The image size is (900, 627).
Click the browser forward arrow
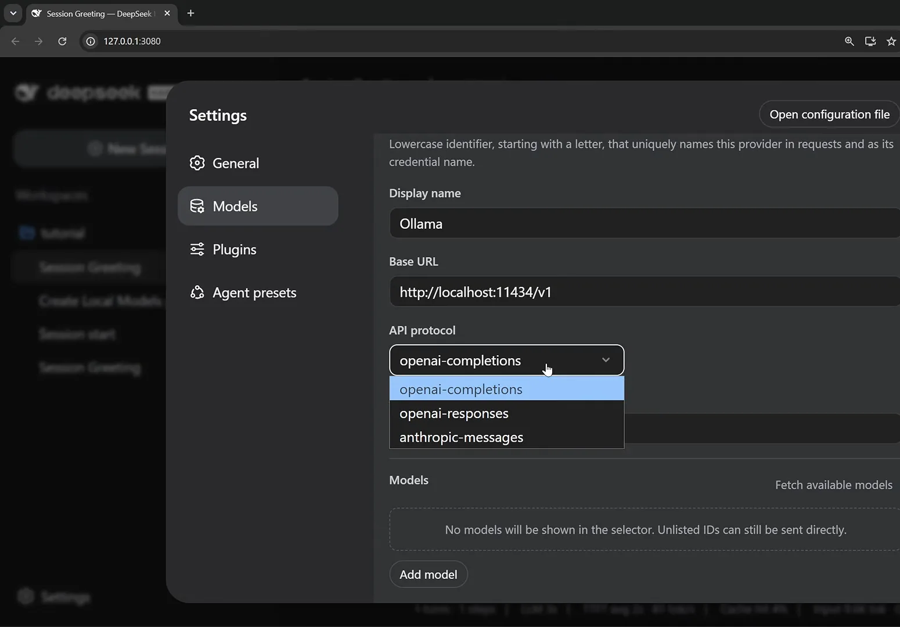pos(38,41)
